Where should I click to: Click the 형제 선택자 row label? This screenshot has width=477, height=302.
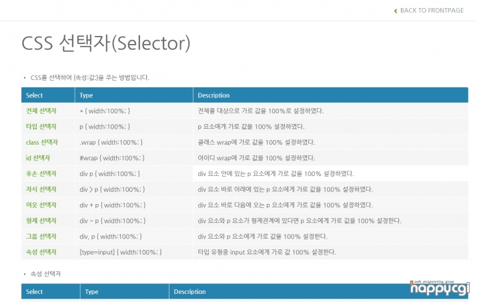click(41, 221)
